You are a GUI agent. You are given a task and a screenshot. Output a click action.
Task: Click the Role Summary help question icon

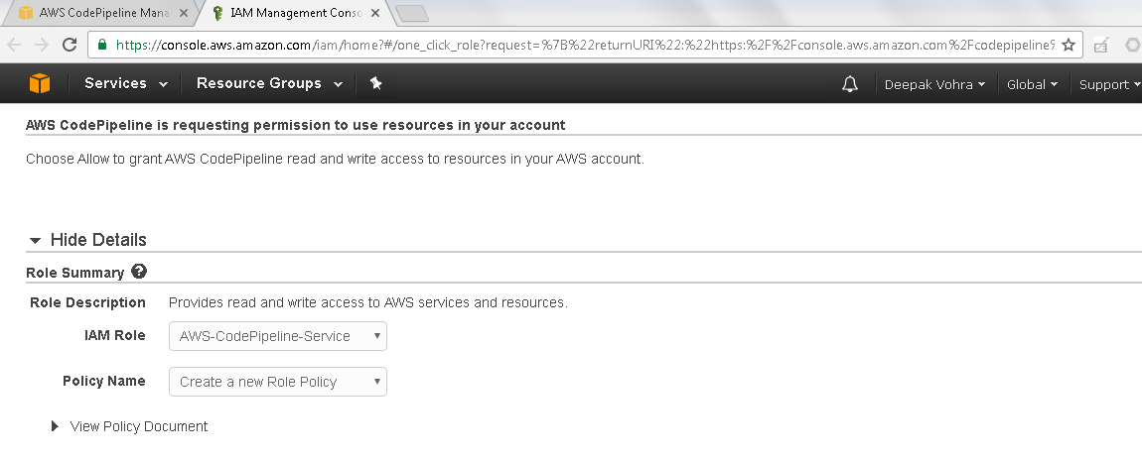tap(139, 272)
